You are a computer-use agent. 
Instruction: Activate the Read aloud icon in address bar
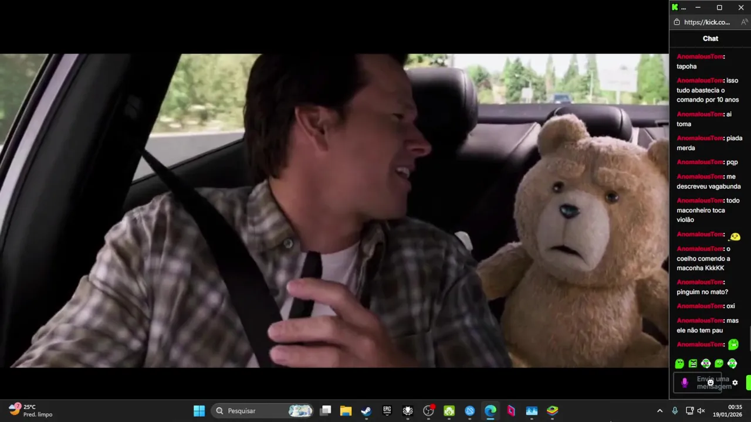[744, 22]
